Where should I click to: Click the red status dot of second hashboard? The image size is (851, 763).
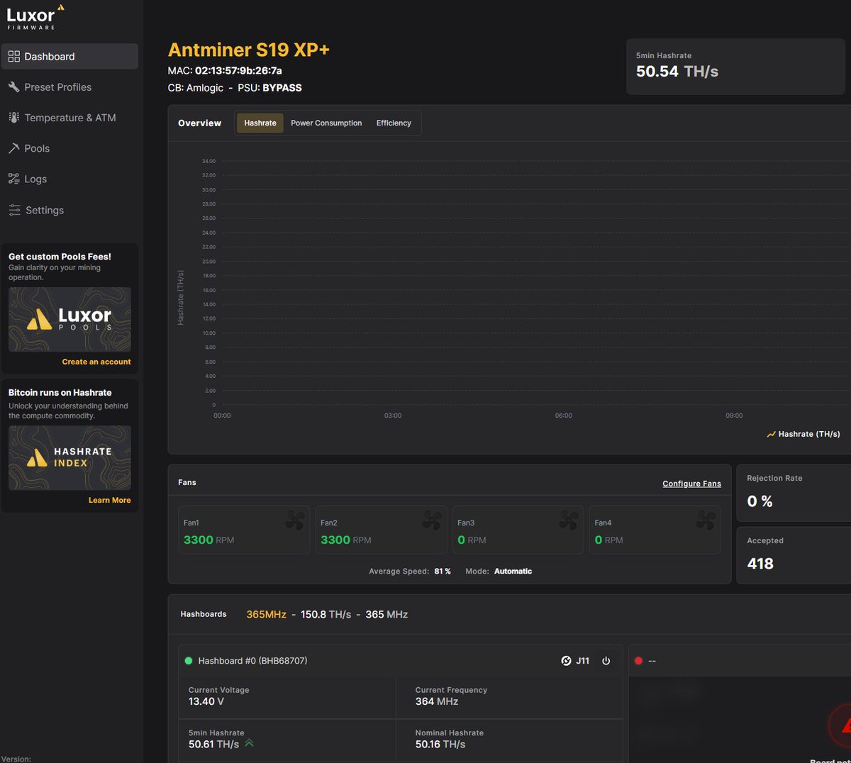point(638,661)
